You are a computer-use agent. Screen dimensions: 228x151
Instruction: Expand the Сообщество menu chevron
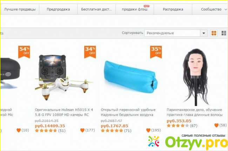(x=226, y=9)
